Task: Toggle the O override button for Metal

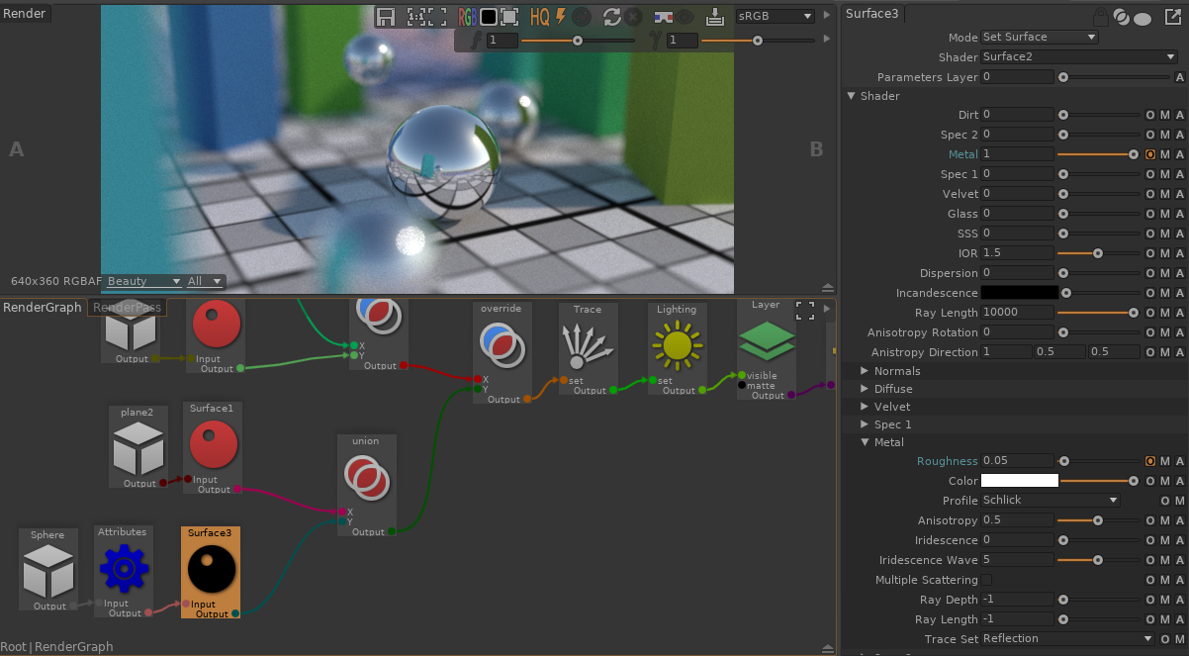Action: [1150, 154]
